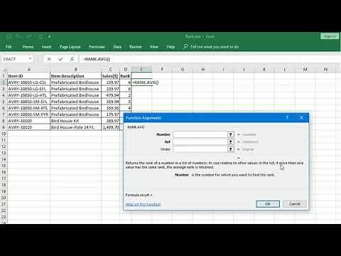This screenshot has width=341, height=256.
Task: Click sales value 179.97
Action: pos(110,114)
